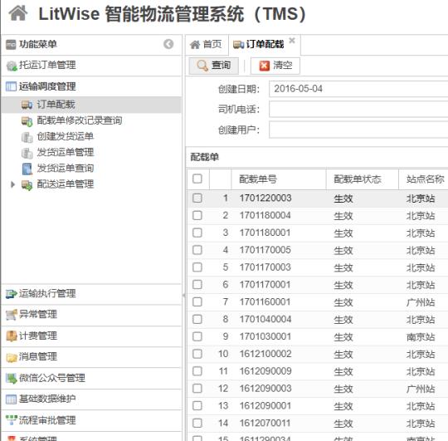Sort by 配载单号 column header
The width and height of the screenshot is (448, 441).
279,179
